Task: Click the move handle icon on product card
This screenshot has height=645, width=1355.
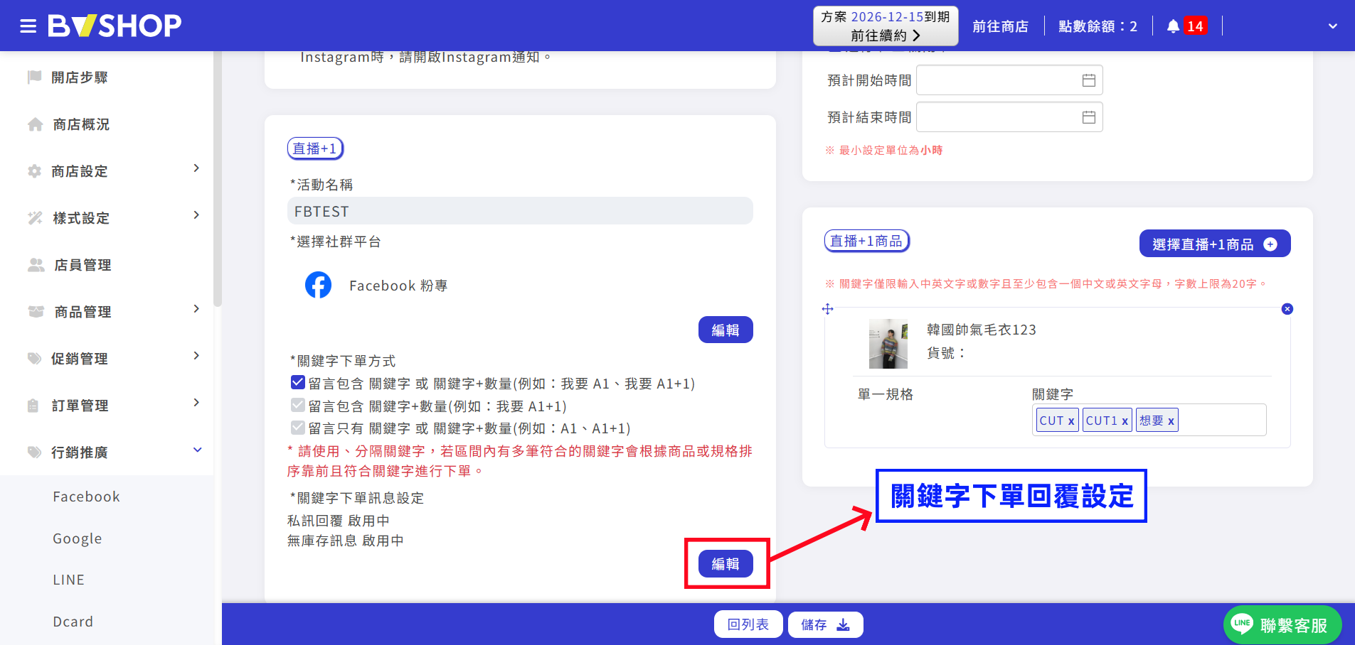Action: (827, 309)
